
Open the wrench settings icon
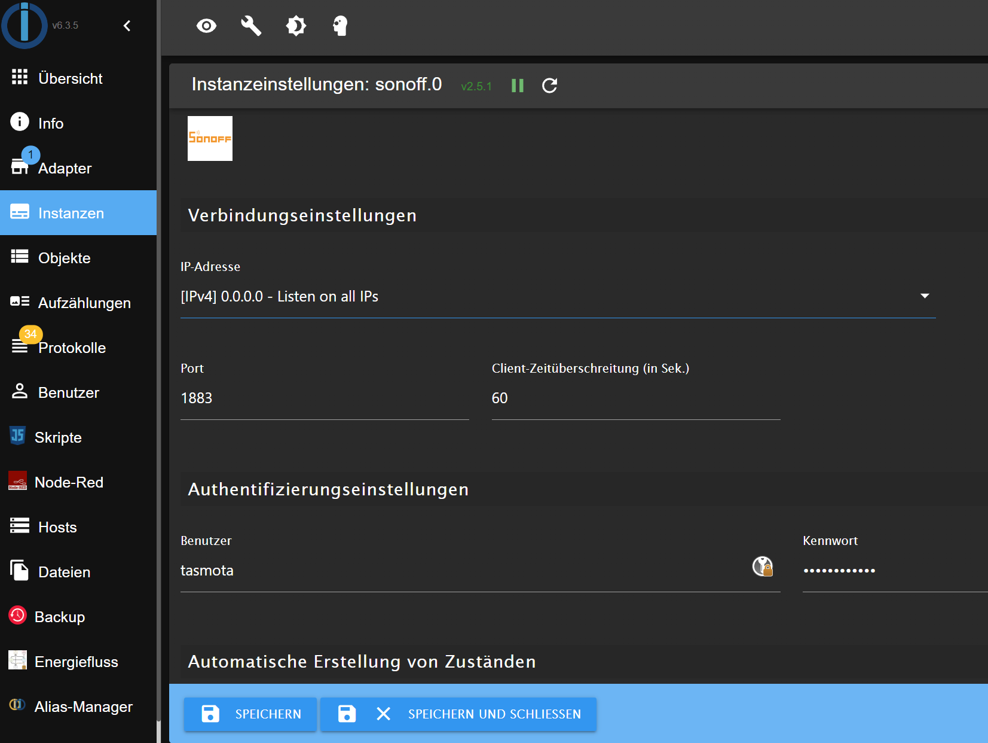tap(251, 26)
